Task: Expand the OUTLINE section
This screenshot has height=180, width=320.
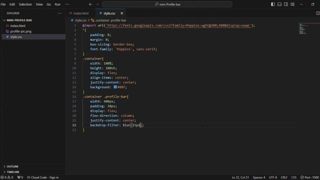Action: pos(12,166)
